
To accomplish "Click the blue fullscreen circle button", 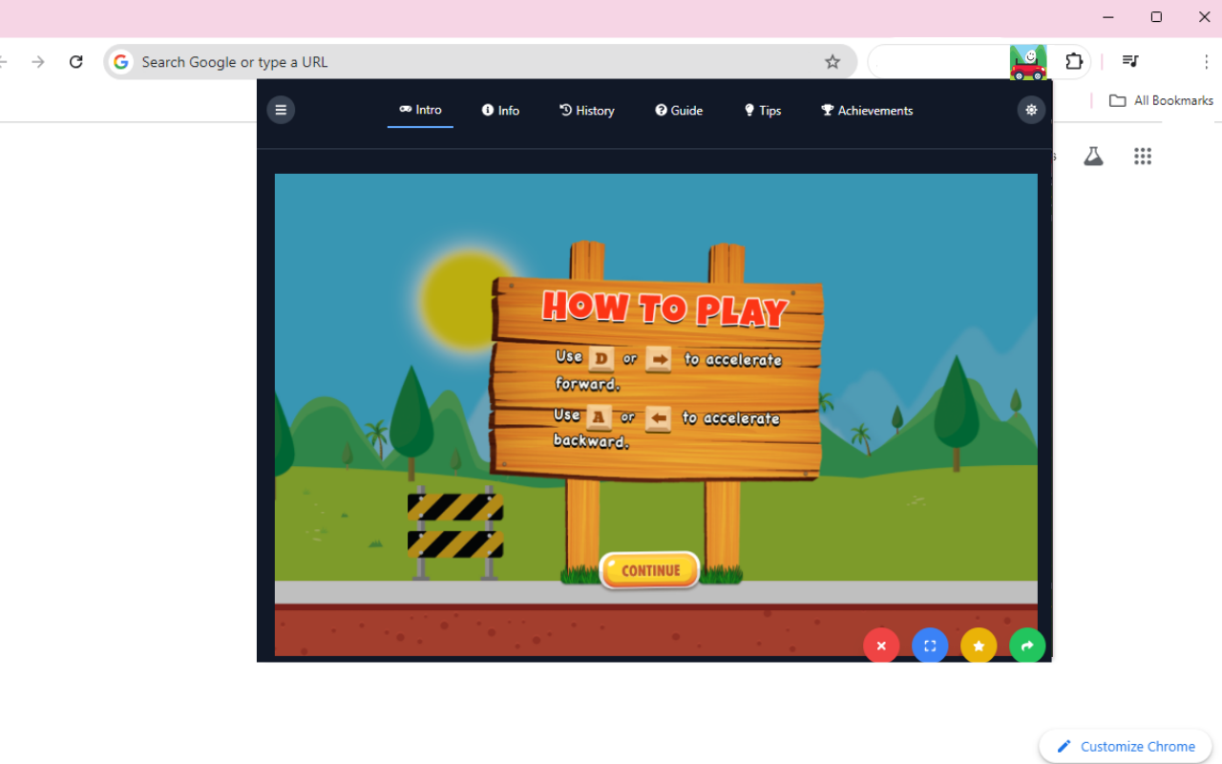I will click(x=930, y=647).
